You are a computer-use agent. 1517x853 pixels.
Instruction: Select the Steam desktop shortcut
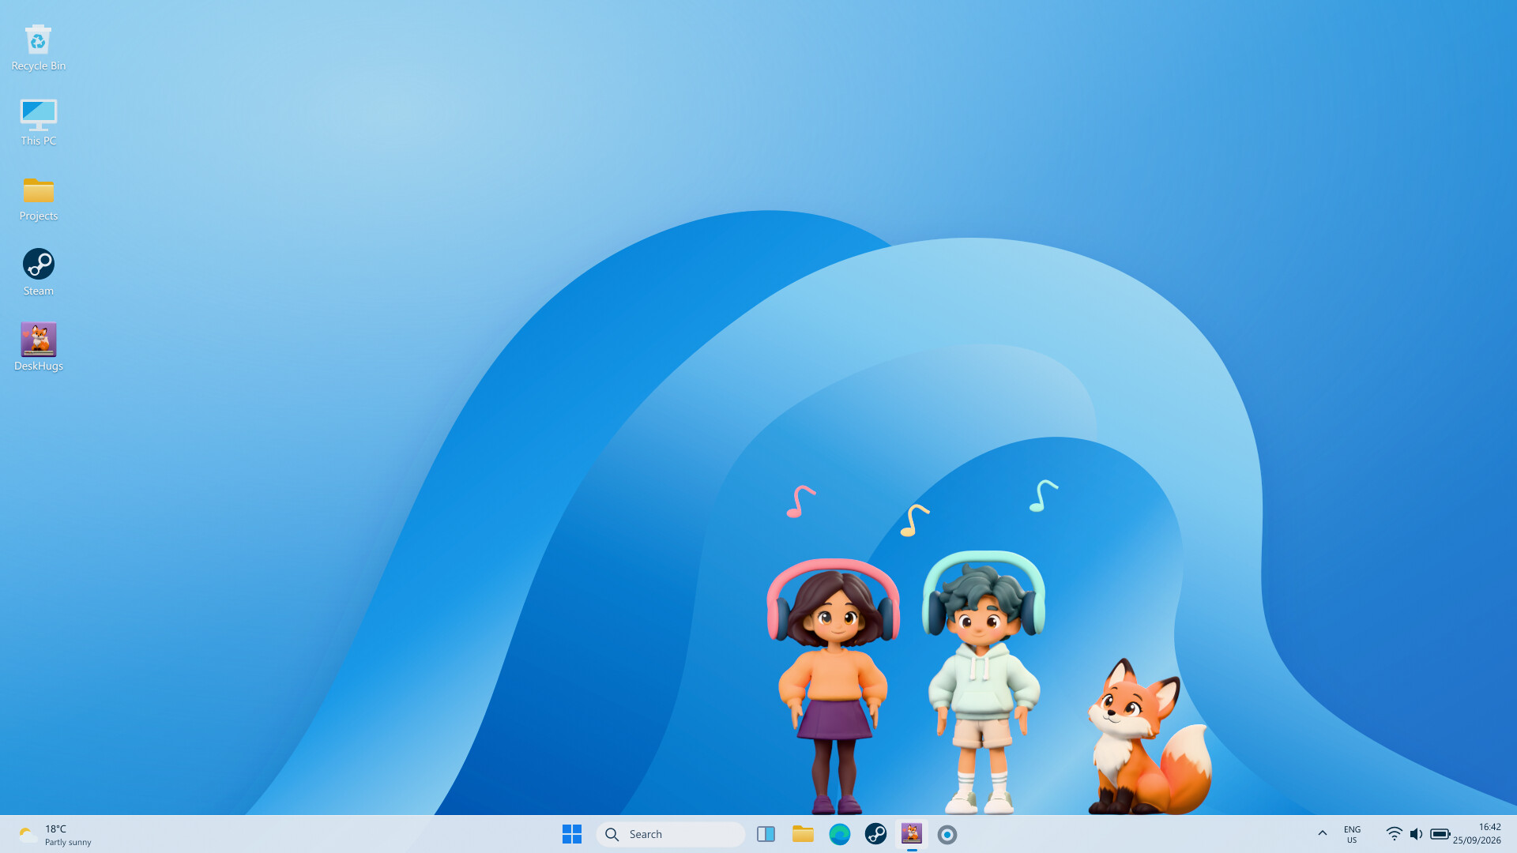click(38, 272)
